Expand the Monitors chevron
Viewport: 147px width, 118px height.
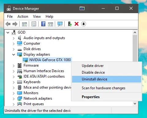click(14, 93)
